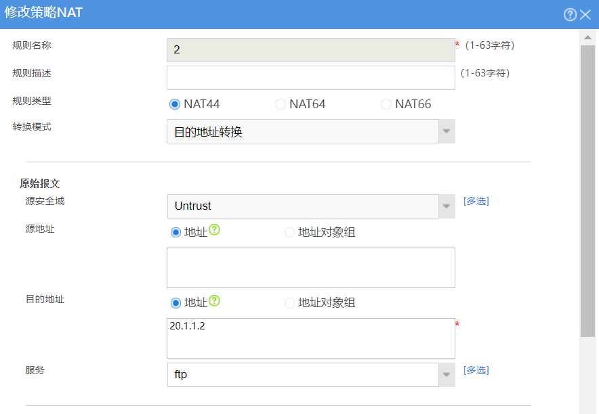Viewport: 599px width, 414px height.
Task: Click the 多选 link next to 服务
Action: pyautogui.click(x=476, y=370)
